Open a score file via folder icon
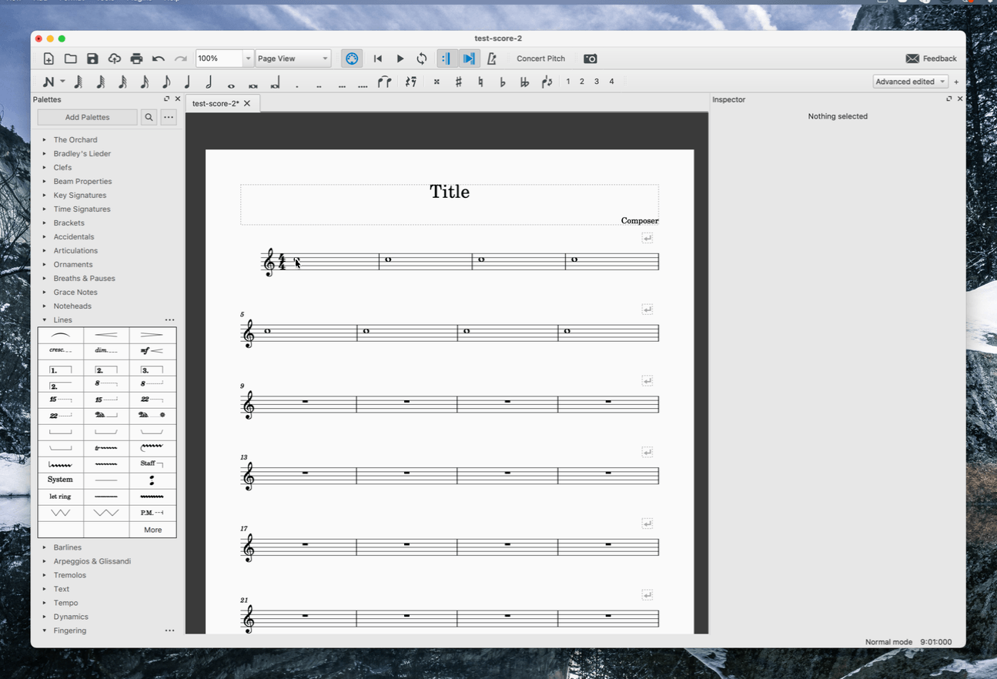The image size is (997, 679). [70, 59]
